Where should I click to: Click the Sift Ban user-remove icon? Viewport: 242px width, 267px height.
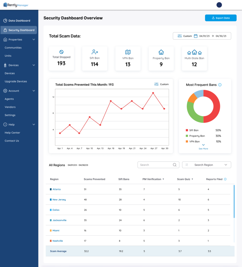pyautogui.click(x=95, y=52)
